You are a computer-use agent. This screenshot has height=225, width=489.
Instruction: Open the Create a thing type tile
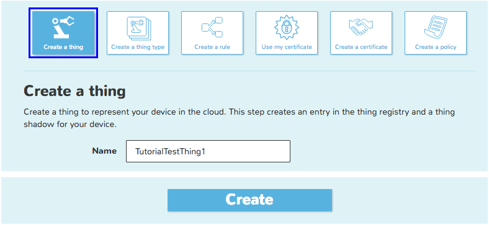point(138,33)
